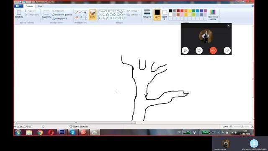Viewport: 268px width, 151px height.
Task: Close the floating call overlay
Action: coord(229,26)
